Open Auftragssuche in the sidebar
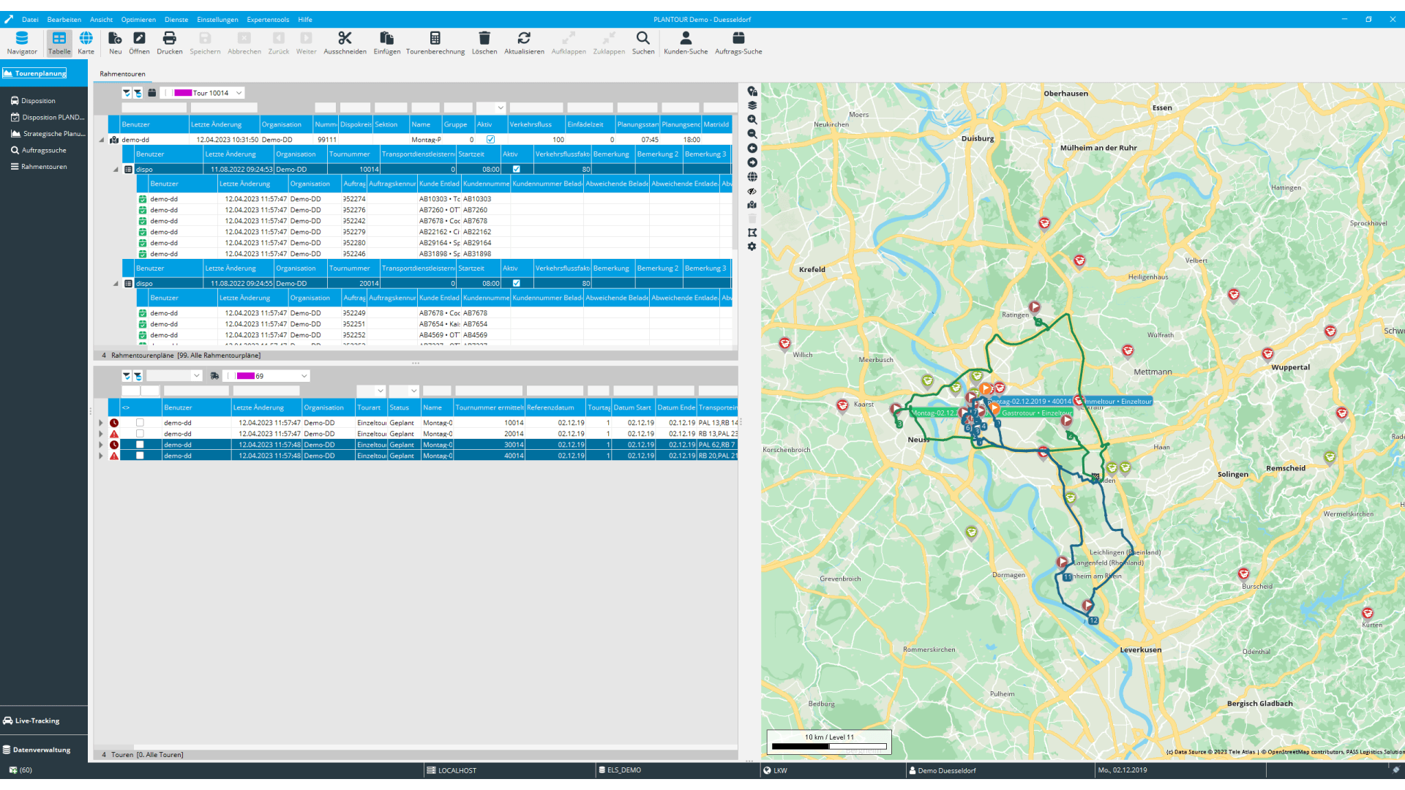Screen dimensions: 1405x790 pos(43,150)
